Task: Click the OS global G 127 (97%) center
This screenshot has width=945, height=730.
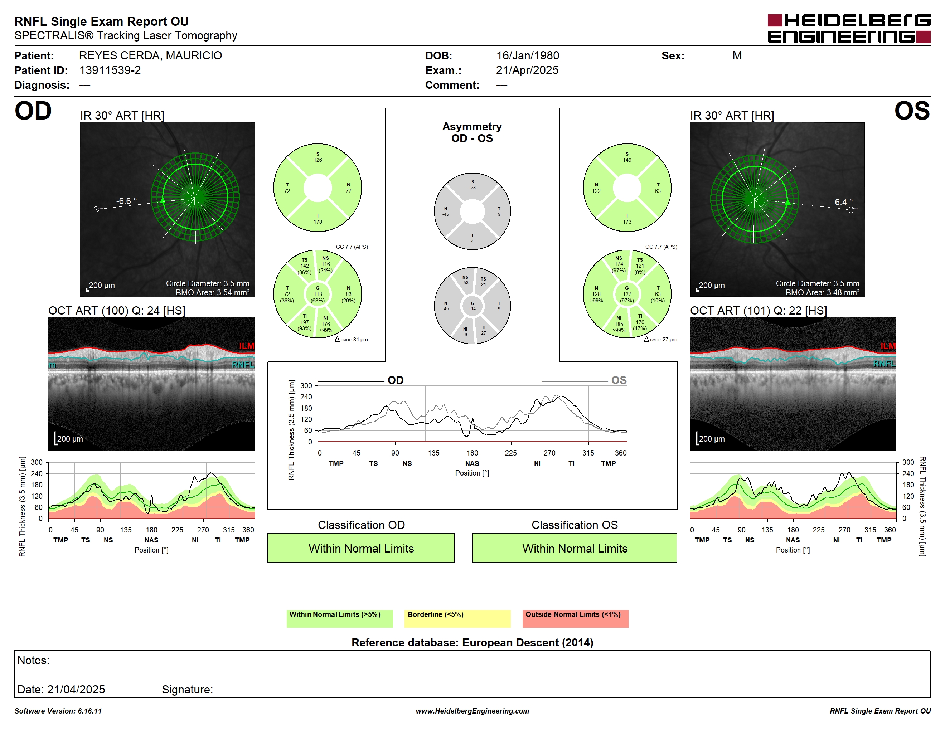Action: tap(627, 294)
